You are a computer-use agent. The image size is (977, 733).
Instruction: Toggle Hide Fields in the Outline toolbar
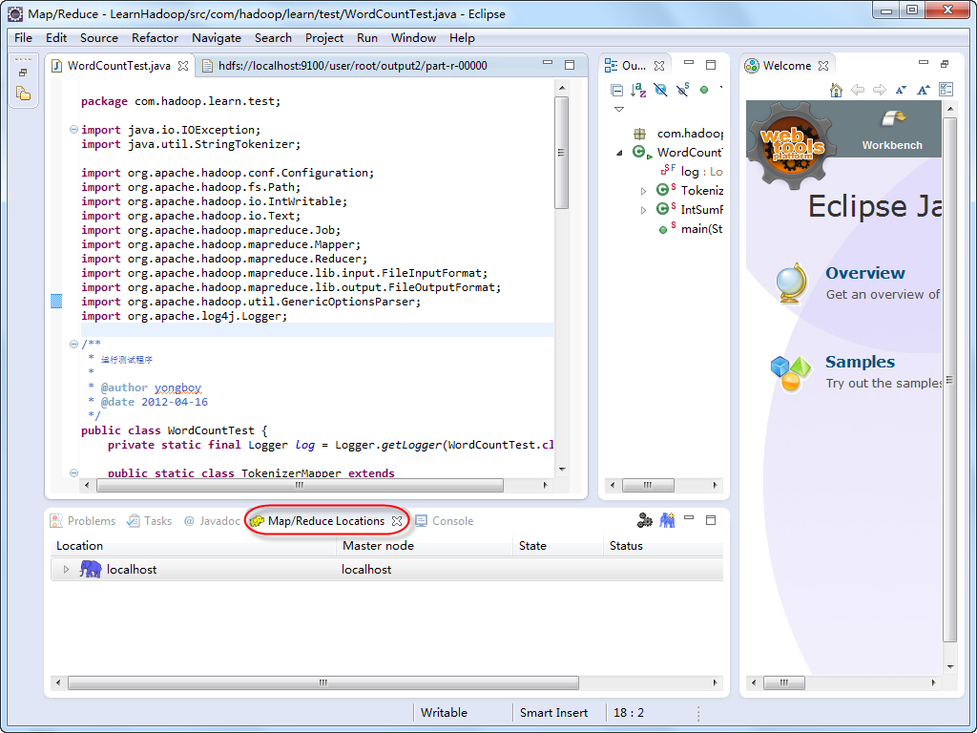click(x=659, y=89)
